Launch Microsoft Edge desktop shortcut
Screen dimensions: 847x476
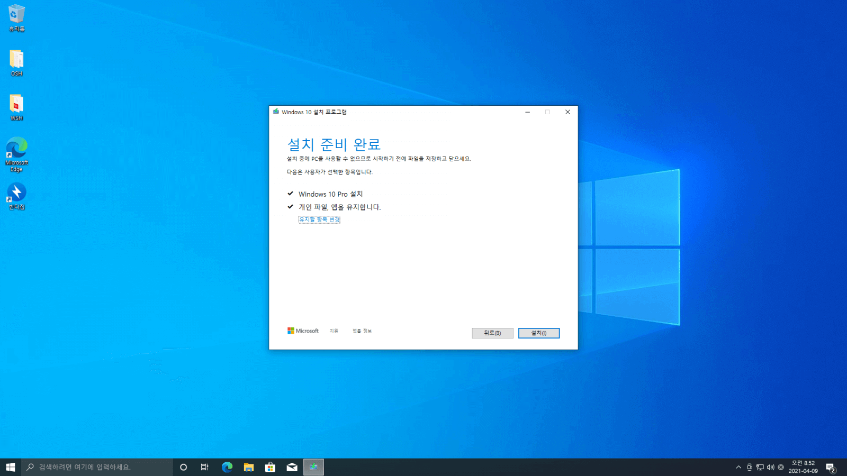click(x=16, y=154)
